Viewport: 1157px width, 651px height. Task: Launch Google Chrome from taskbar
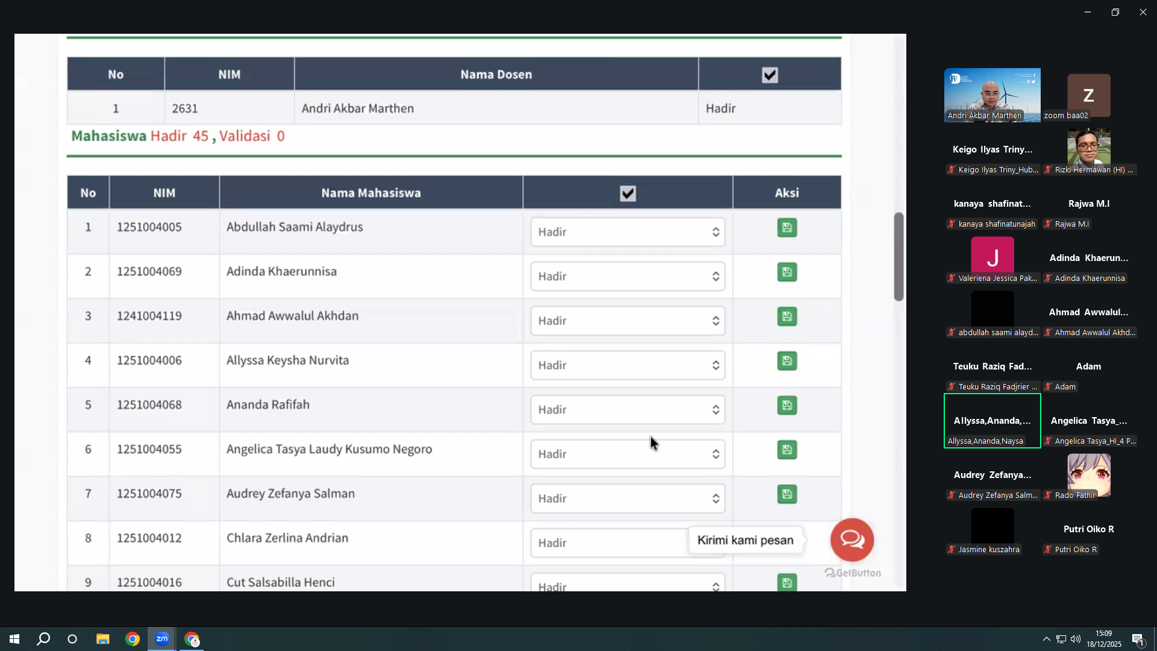pos(133,639)
